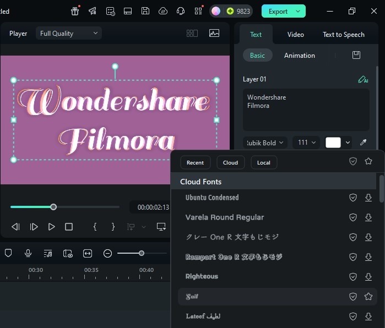Filter fonts by Cloud
The height and width of the screenshot is (328, 385).
click(x=230, y=162)
